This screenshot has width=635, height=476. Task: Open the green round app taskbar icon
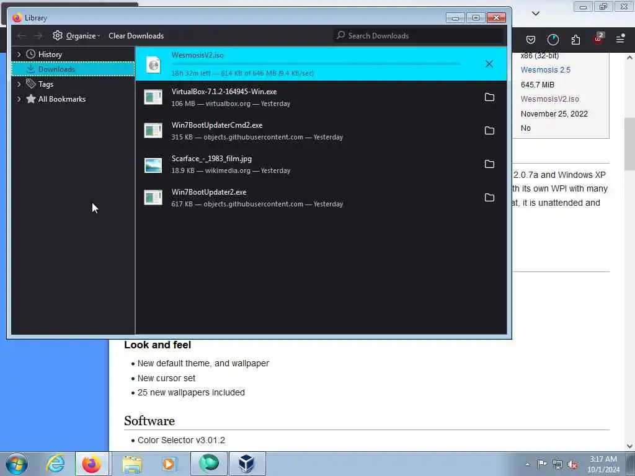208,464
